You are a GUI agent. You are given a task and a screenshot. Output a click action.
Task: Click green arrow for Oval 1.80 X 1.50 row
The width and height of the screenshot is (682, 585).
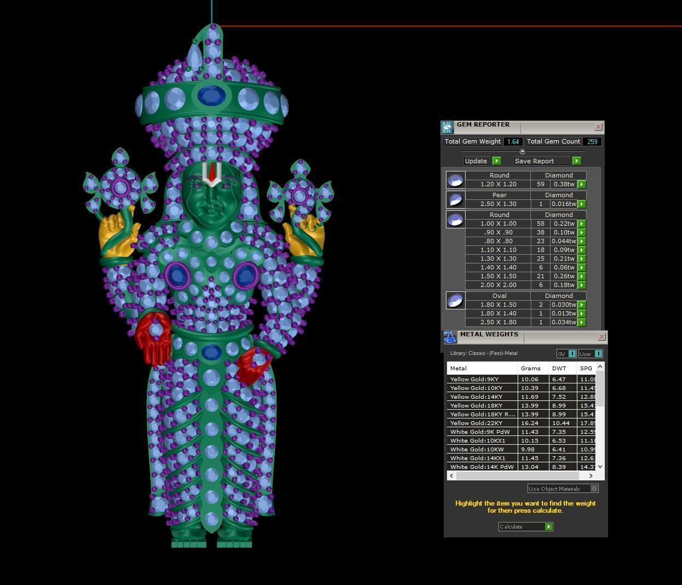tap(581, 305)
